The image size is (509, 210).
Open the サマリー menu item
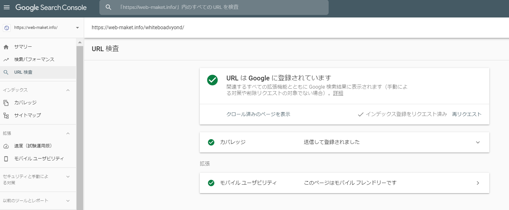tap(23, 47)
